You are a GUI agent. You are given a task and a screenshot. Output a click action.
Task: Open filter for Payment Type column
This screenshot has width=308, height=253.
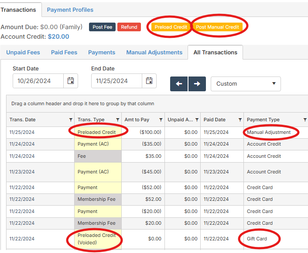click(x=305, y=120)
